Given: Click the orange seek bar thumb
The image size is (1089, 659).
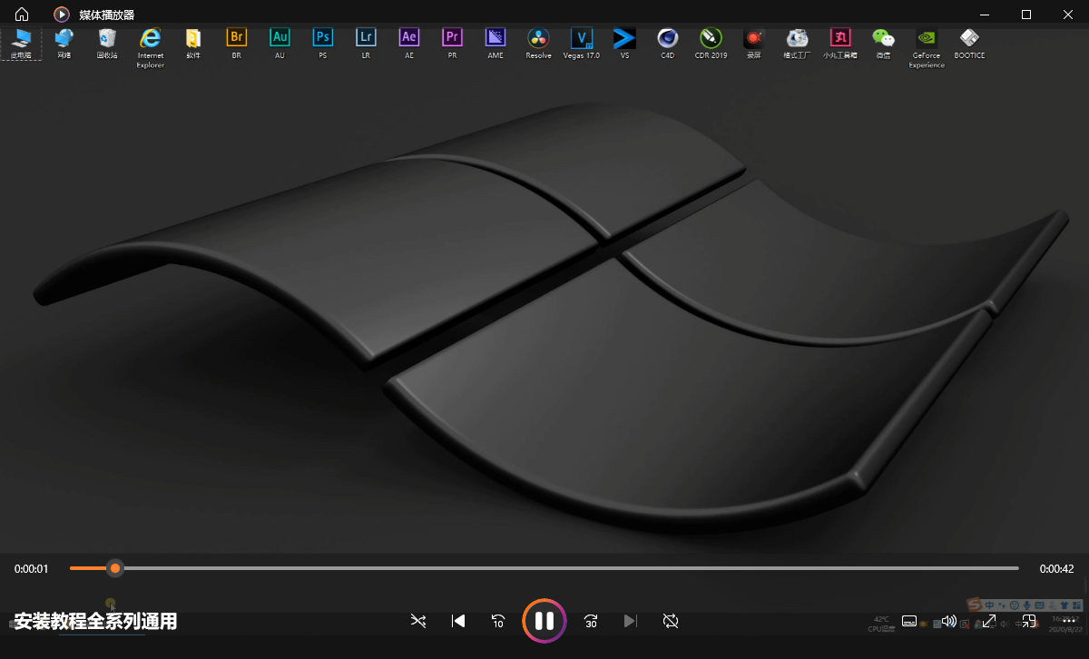Looking at the screenshot, I should 115,568.
